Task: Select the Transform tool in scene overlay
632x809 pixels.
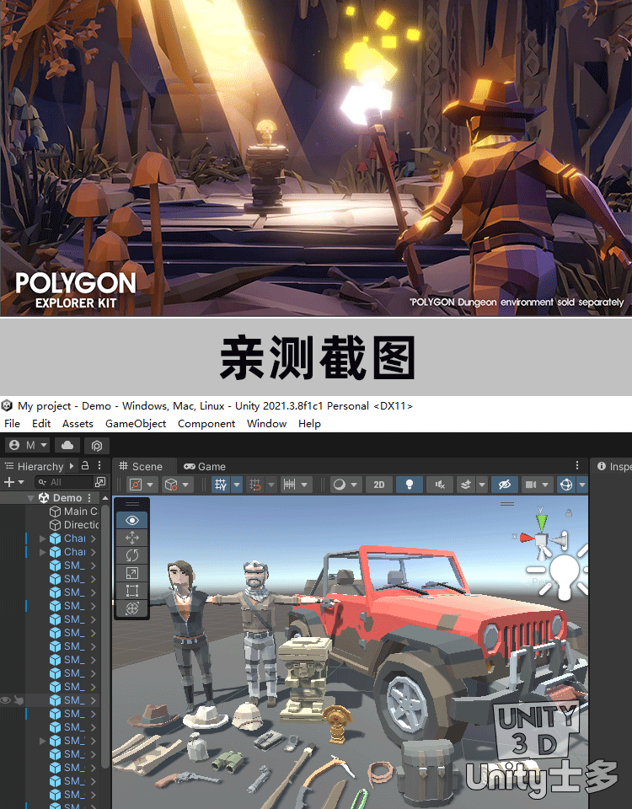Action: 131,608
